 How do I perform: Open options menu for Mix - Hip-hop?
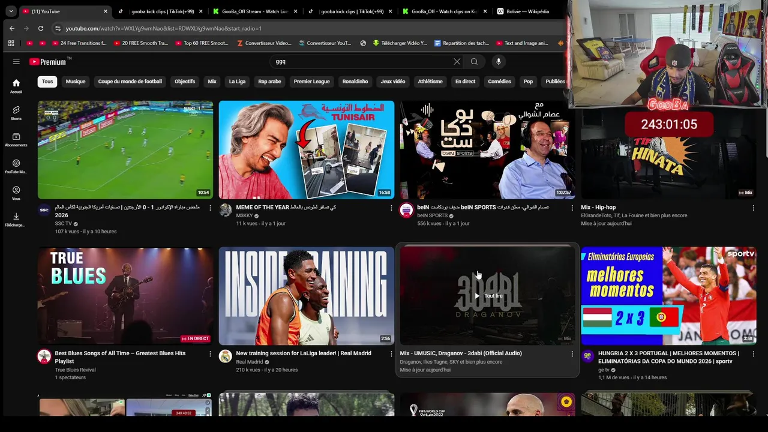[753, 208]
